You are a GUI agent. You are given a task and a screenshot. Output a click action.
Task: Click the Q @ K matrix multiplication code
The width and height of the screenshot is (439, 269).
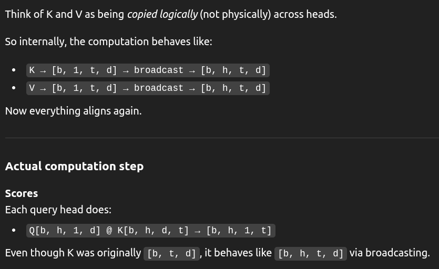150,231
